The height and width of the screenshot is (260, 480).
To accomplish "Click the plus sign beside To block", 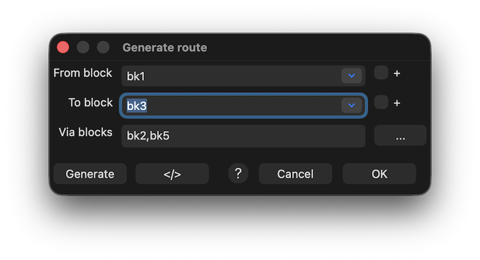I will coord(397,103).
